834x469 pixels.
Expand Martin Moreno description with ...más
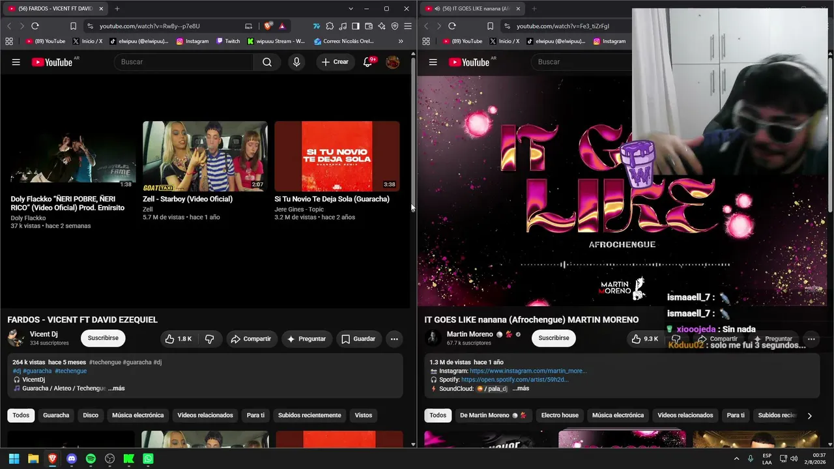pos(521,388)
